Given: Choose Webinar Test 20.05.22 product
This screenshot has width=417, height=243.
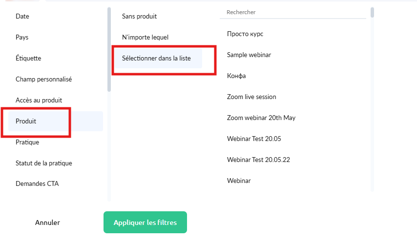Looking at the screenshot, I should point(261,160).
